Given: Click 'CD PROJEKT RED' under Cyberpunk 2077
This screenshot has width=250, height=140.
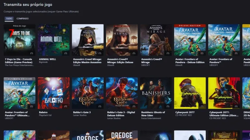Looking at the screenshot, I should [184, 115].
